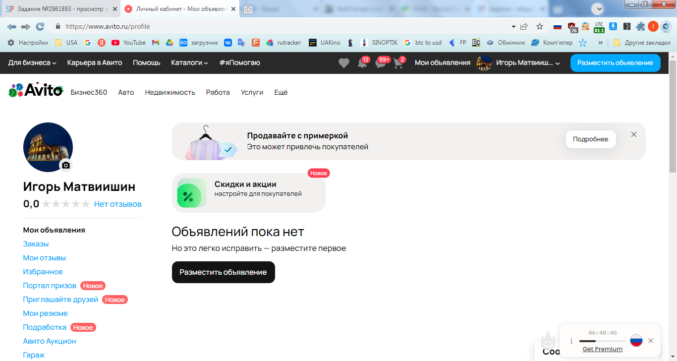
Task: Open the favorites heart icon in Avito header
Action: [344, 63]
